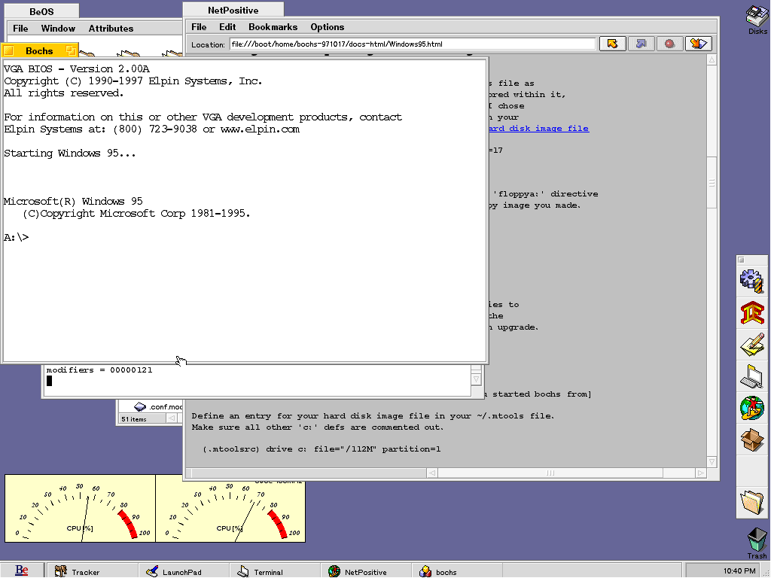The image size is (771, 578).
Task: Click the 10:40 PM Deskbar clock
Action: [739, 570]
